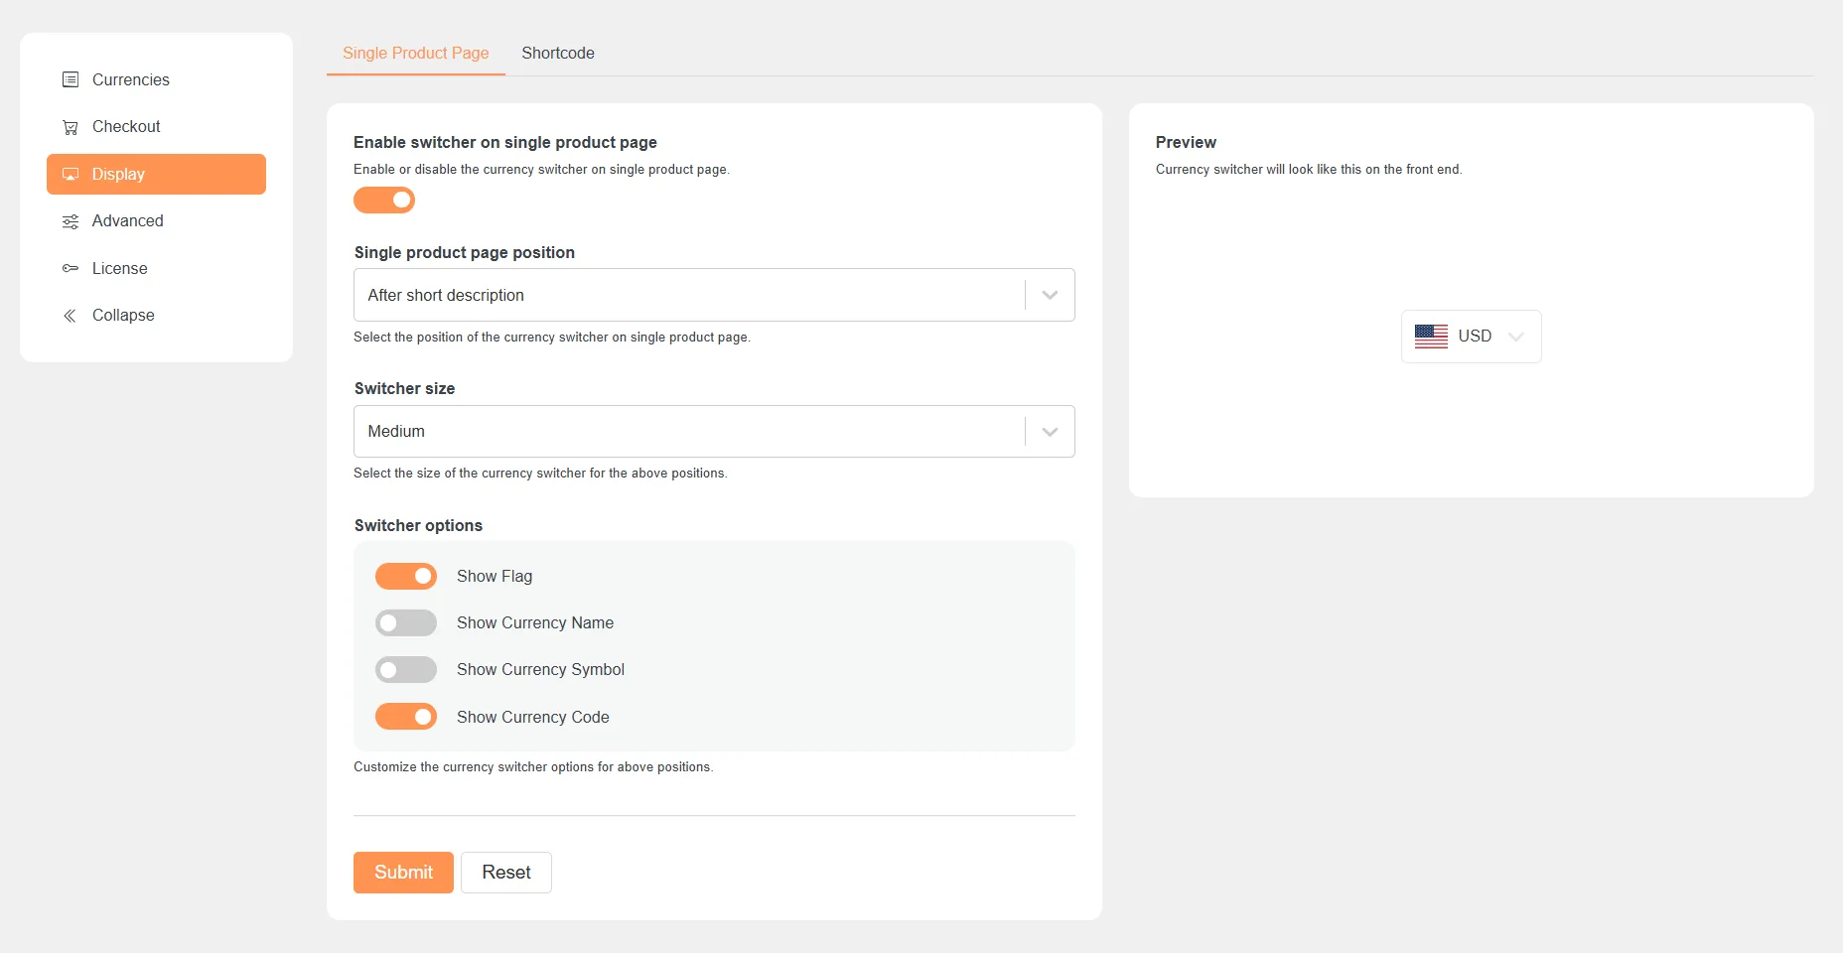
Task: Click the License key icon
Action: click(x=71, y=269)
